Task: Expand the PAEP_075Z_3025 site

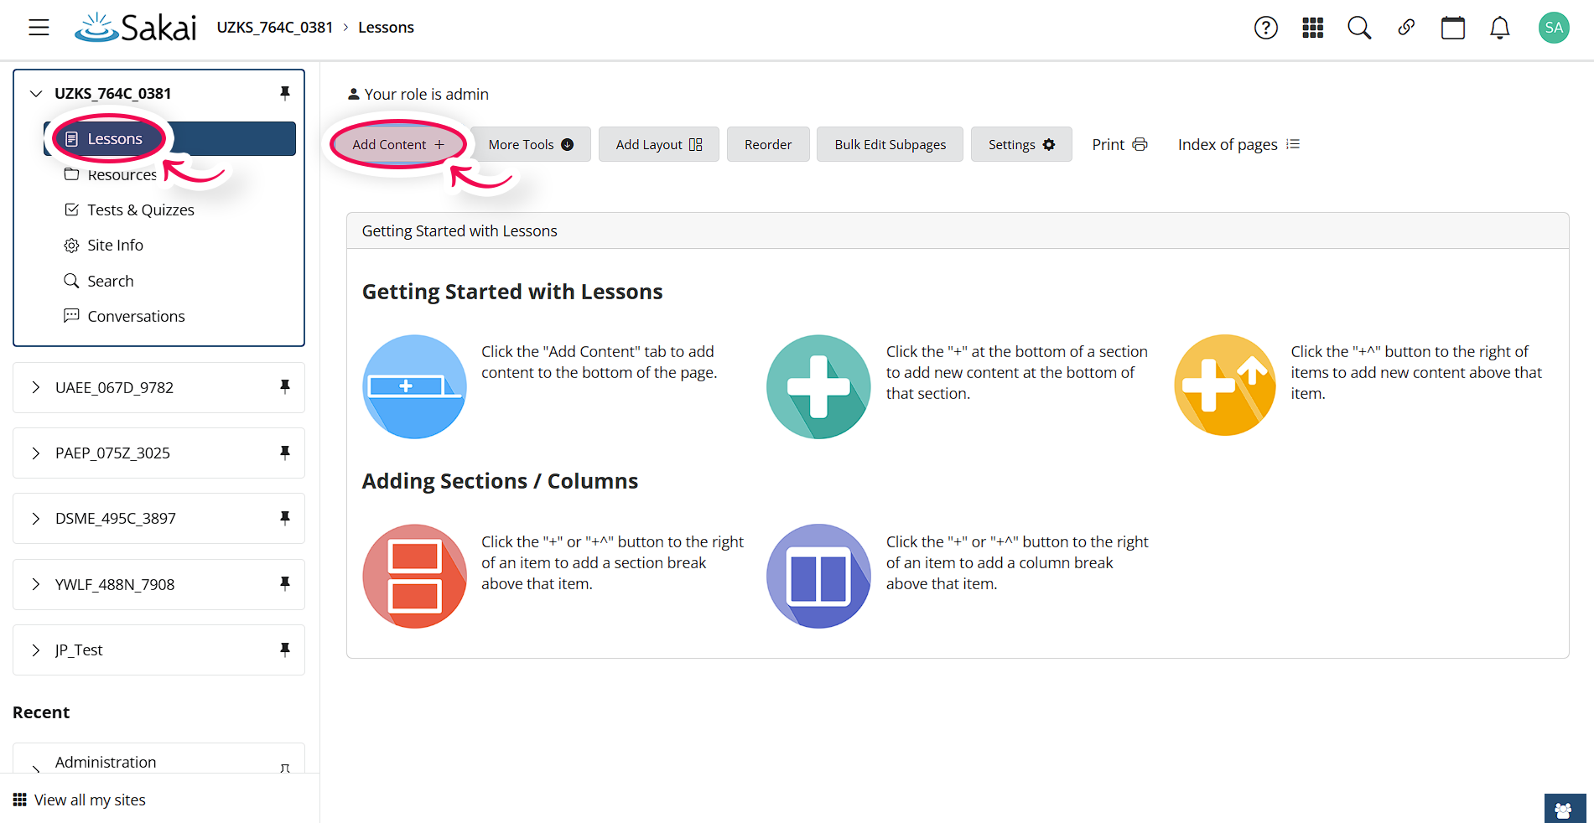Action: click(35, 453)
